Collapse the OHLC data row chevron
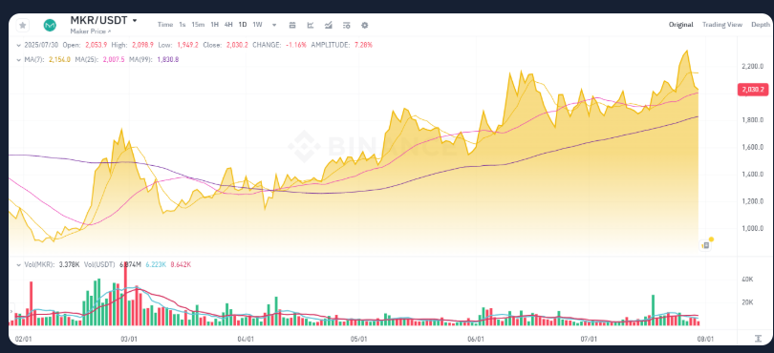Viewport: 774px width, 353px height. pyautogui.click(x=19, y=45)
